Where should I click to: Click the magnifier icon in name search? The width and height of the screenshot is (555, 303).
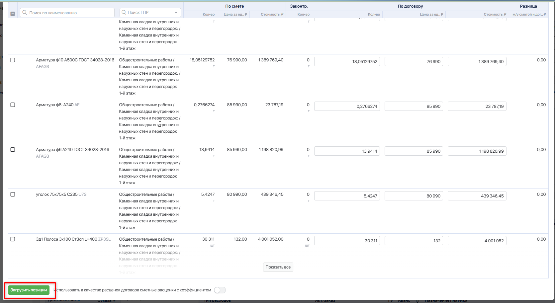coord(25,13)
